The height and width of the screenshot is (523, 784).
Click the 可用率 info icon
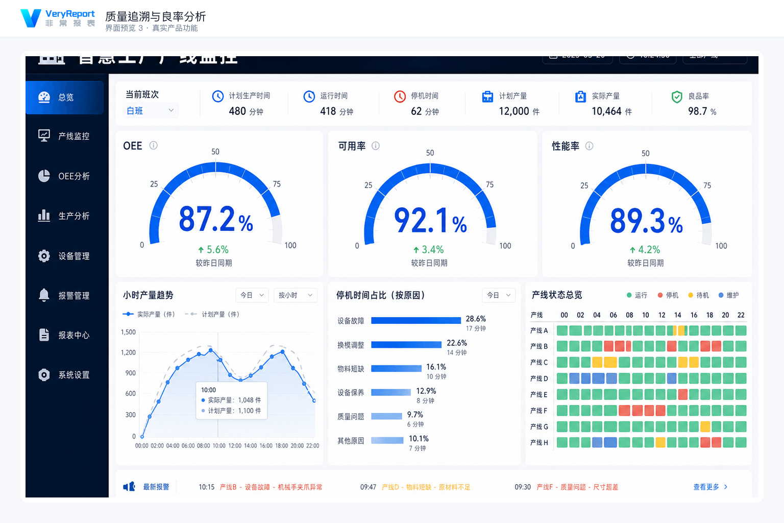click(x=376, y=146)
